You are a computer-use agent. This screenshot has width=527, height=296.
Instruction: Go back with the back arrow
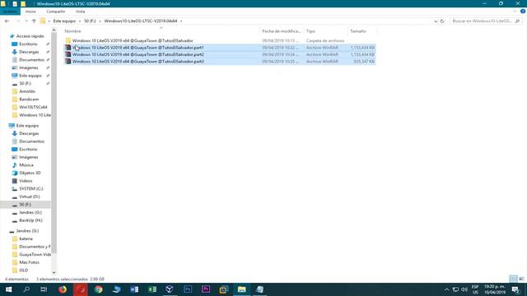pos(7,21)
